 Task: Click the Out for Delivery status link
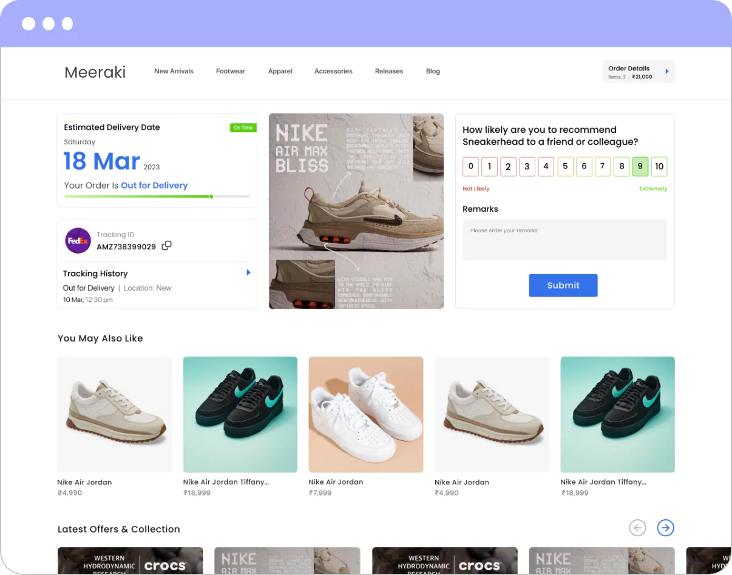tap(154, 186)
